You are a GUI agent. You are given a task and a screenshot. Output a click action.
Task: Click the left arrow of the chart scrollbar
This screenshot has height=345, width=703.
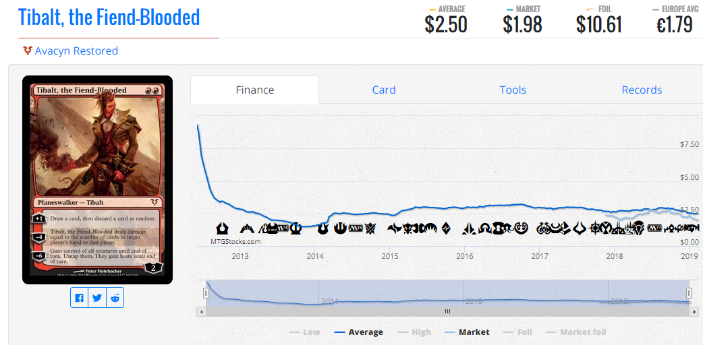201,311
